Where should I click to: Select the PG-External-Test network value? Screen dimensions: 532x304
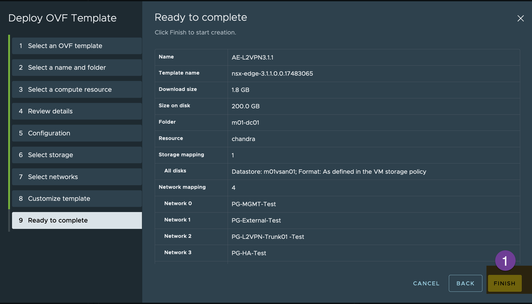pos(256,220)
